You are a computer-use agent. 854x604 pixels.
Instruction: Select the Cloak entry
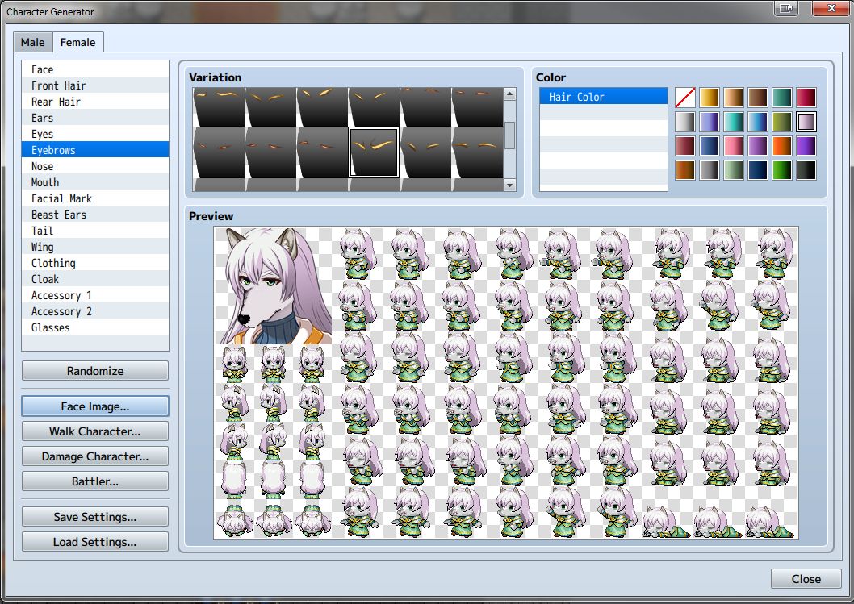coord(95,279)
